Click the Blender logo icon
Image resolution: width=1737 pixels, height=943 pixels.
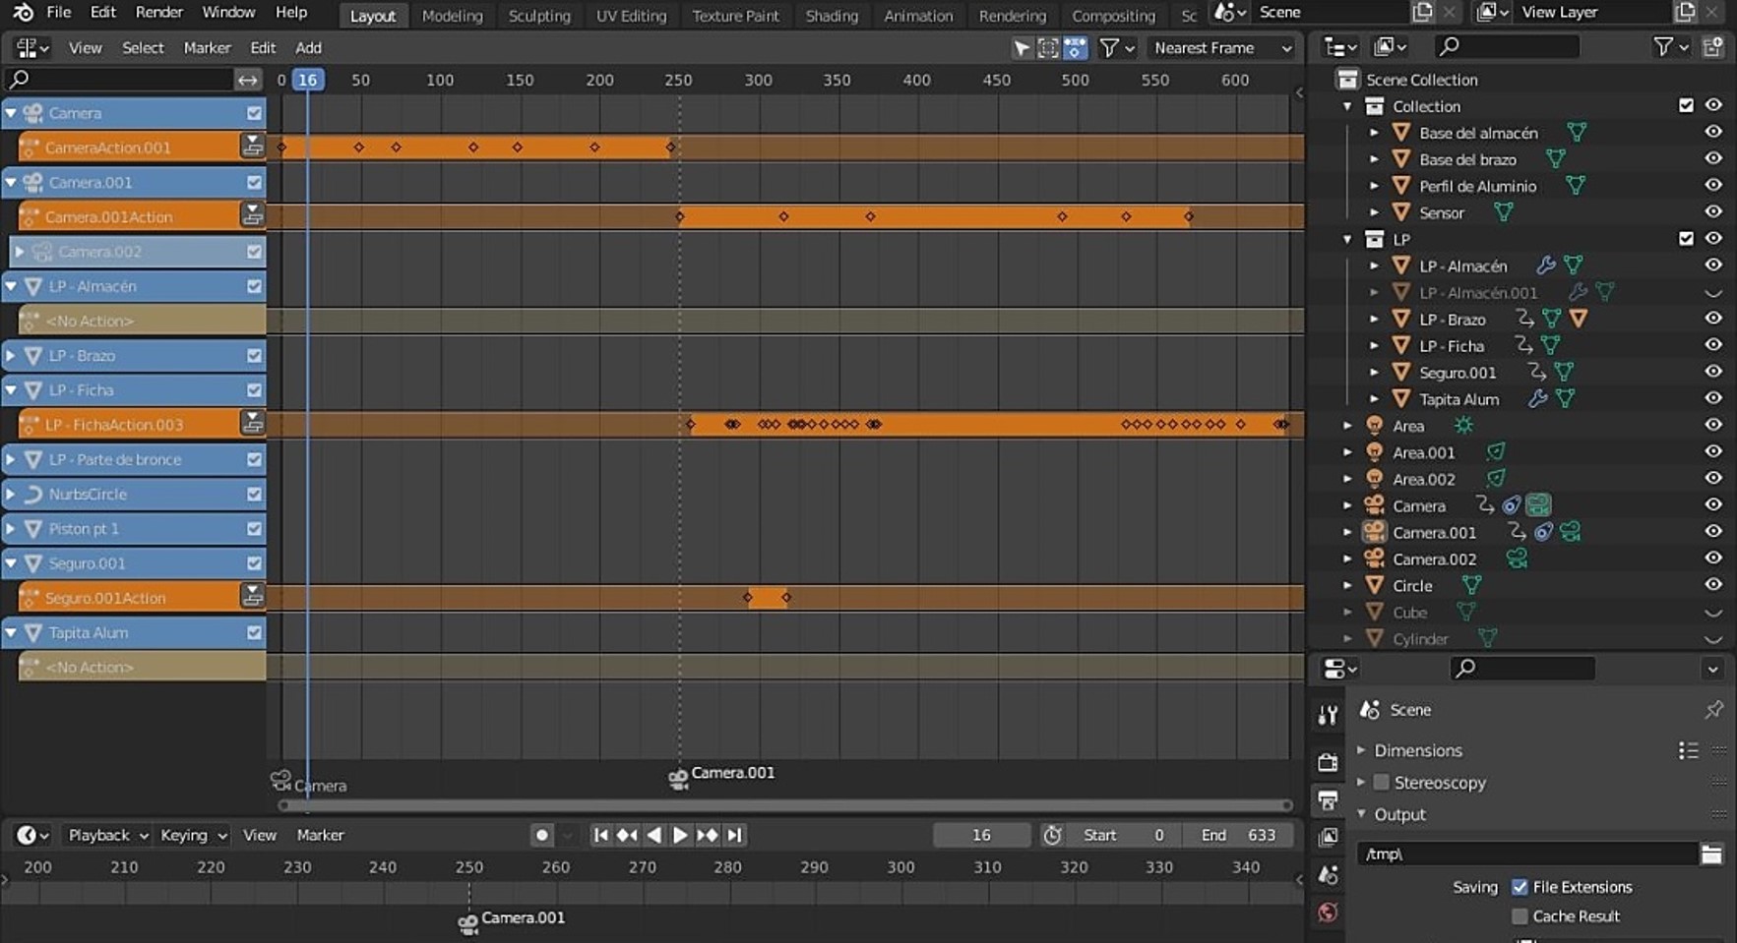pos(23,13)
